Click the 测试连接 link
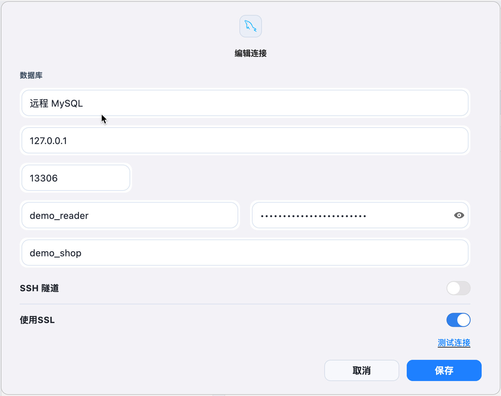This screenshot has width=501, height=396. click(454, 343)
